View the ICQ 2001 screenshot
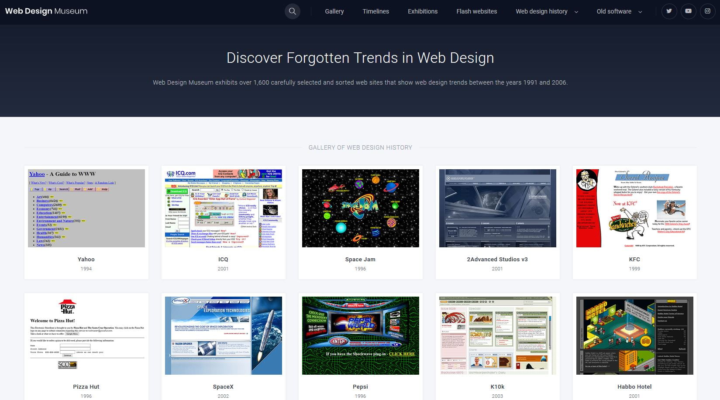The height and width of the screenshot is (400, 720). point(223,208)
